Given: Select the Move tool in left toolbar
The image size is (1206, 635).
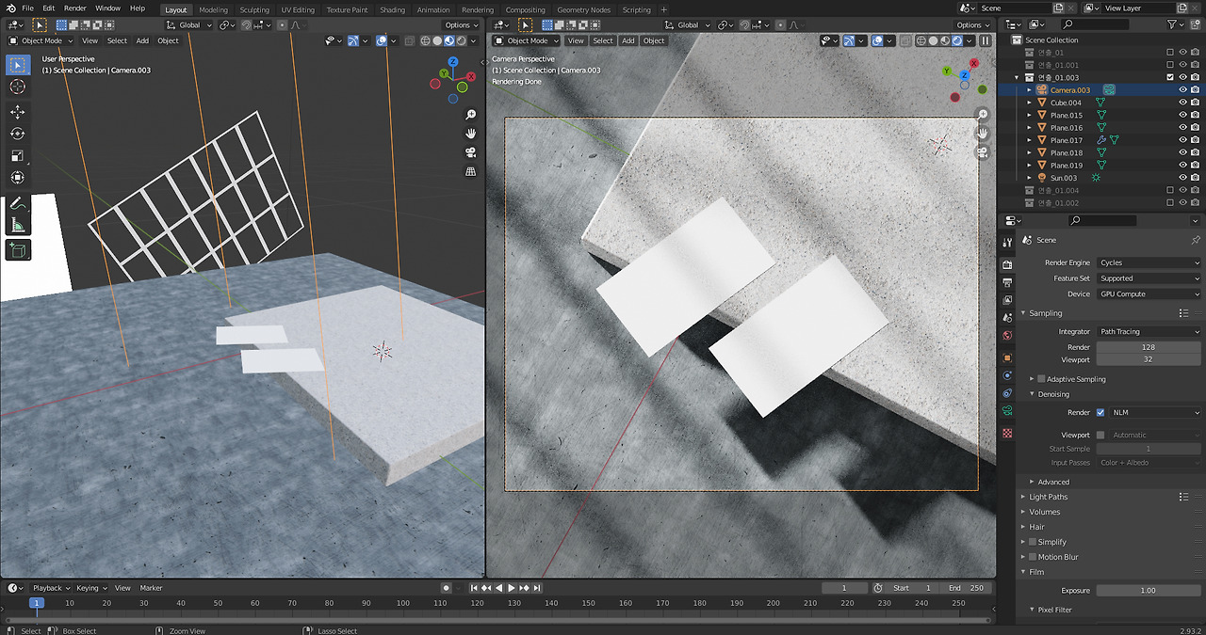Looking at the screenshot, I should [18, 112].
